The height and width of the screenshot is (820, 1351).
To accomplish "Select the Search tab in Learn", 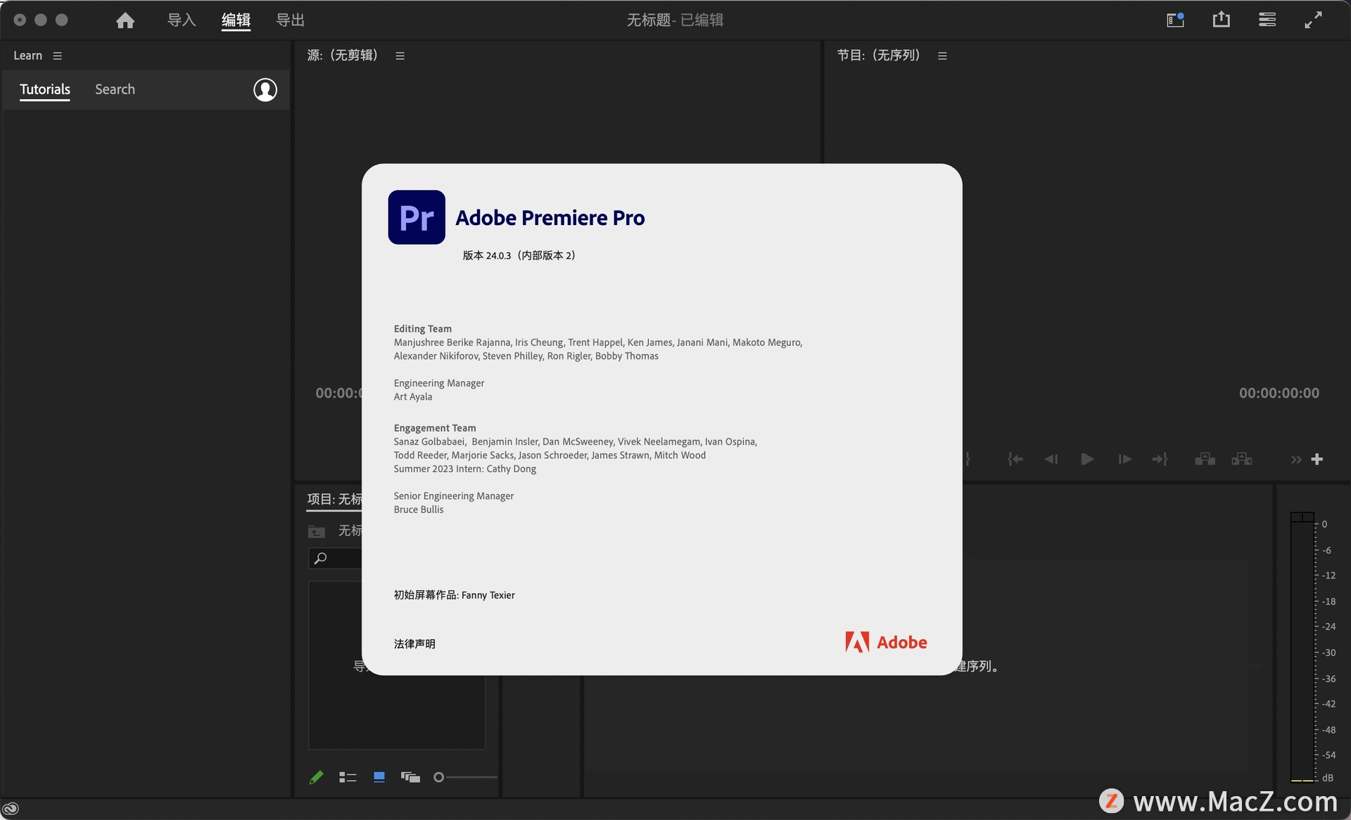I will (115, 89).
